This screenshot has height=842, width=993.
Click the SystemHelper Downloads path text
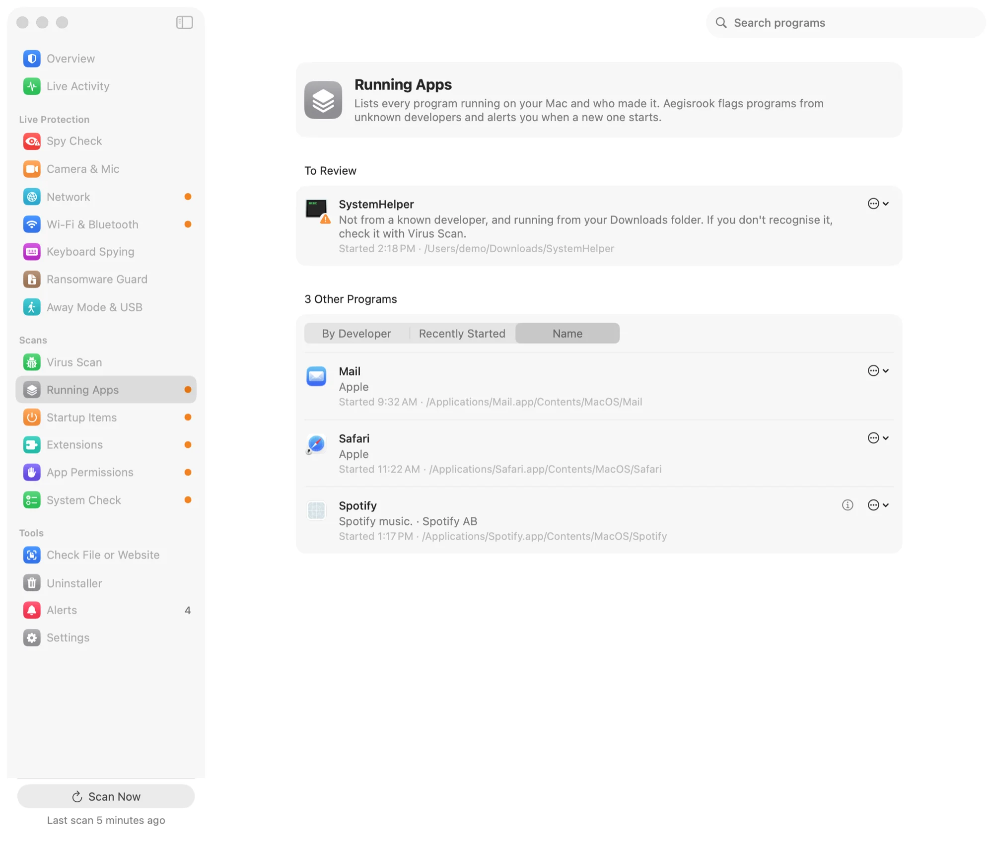(519, 249)
